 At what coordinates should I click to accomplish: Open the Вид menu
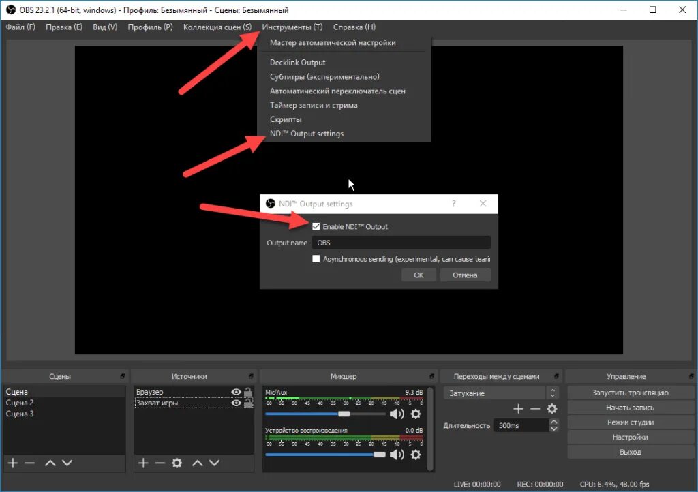click(x=105, y=27)
